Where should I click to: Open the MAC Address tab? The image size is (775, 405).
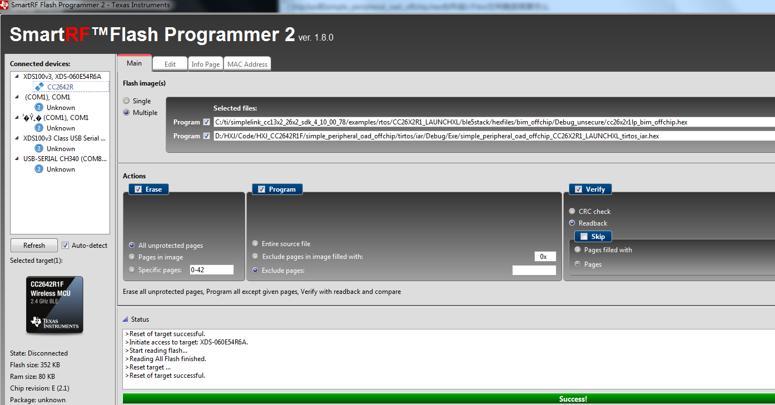tap(247, 64)
